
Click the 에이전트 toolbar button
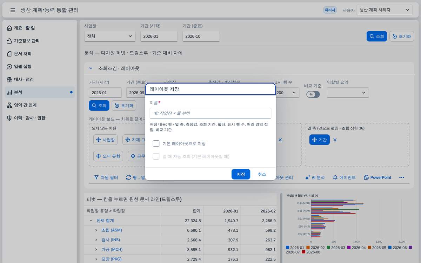(344, 177)
